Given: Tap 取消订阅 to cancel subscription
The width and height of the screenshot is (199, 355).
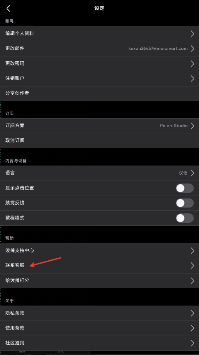Looking at the screenshot, I should tap(99, 140).
